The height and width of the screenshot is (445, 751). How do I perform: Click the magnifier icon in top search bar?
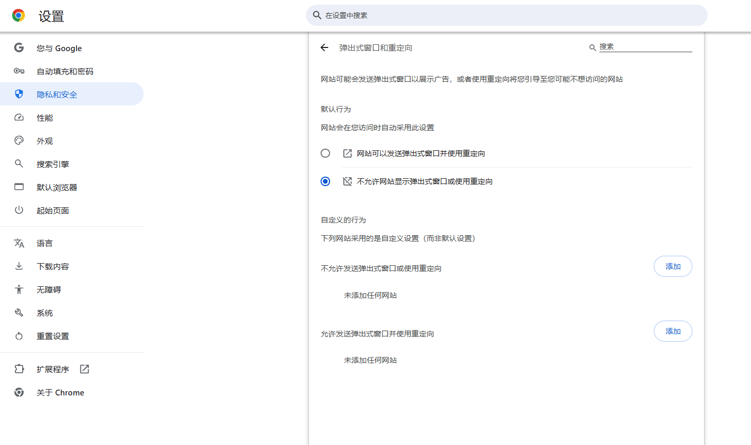click(x=317, y=15)
